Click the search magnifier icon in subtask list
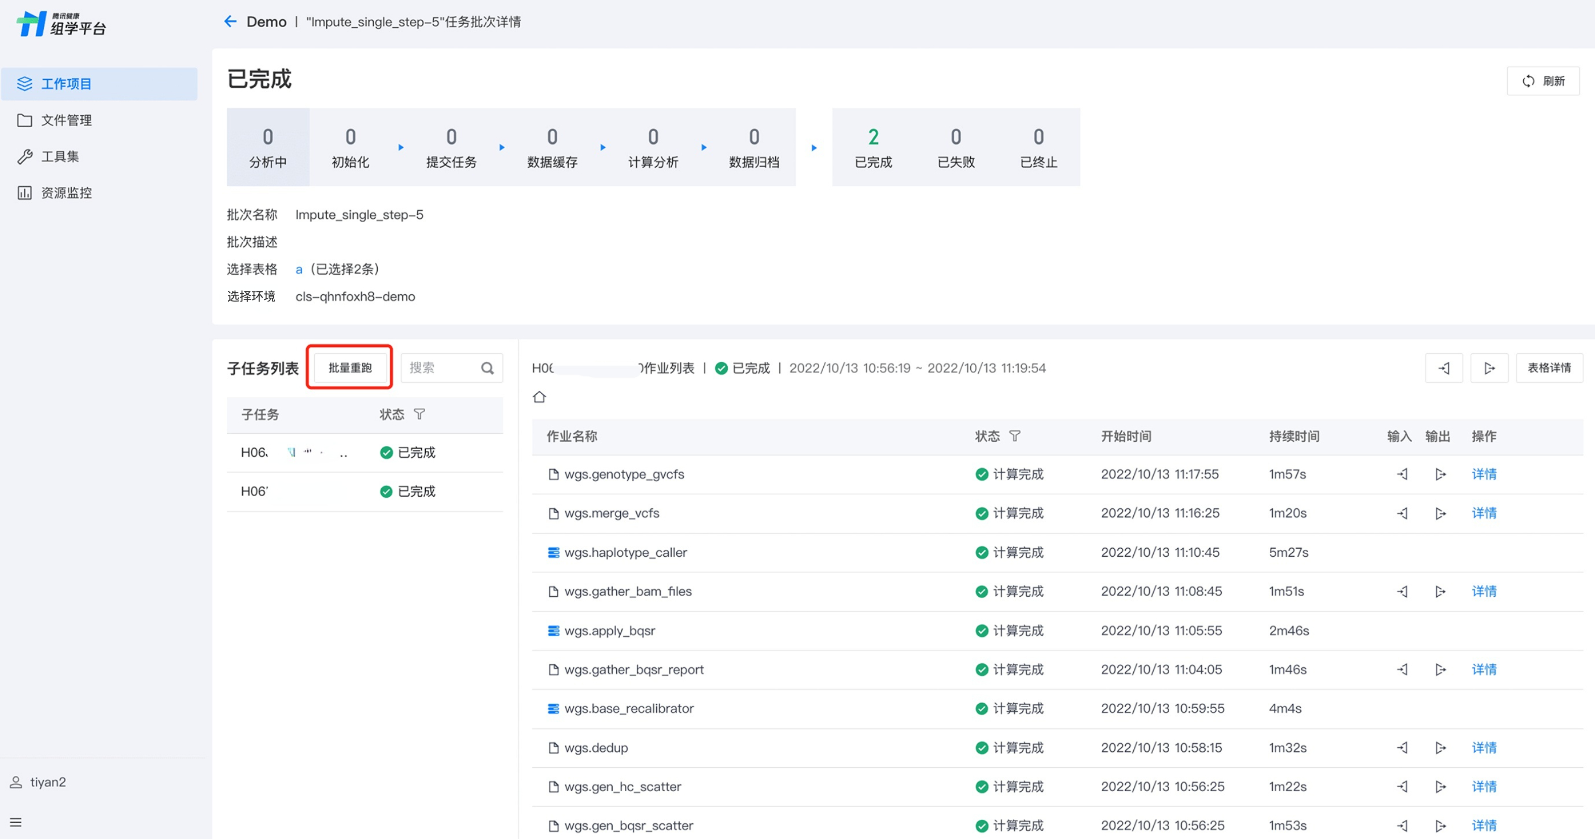The width and height of the screenshot is (1595, 839). 487,368
